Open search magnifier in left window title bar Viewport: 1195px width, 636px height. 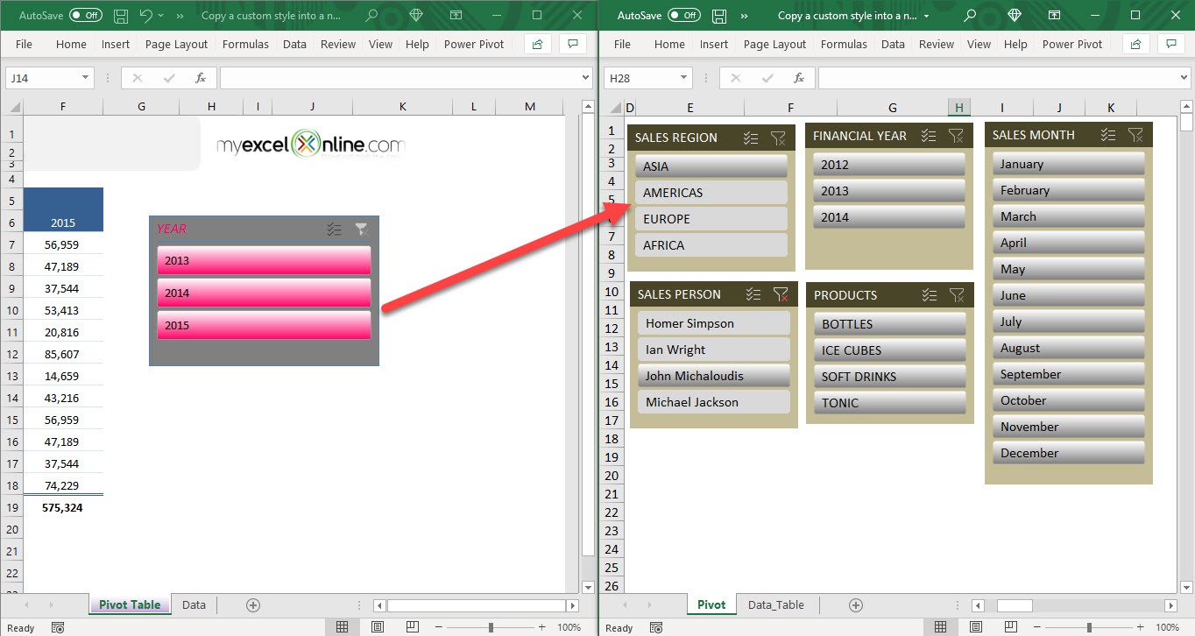(371, 16)
